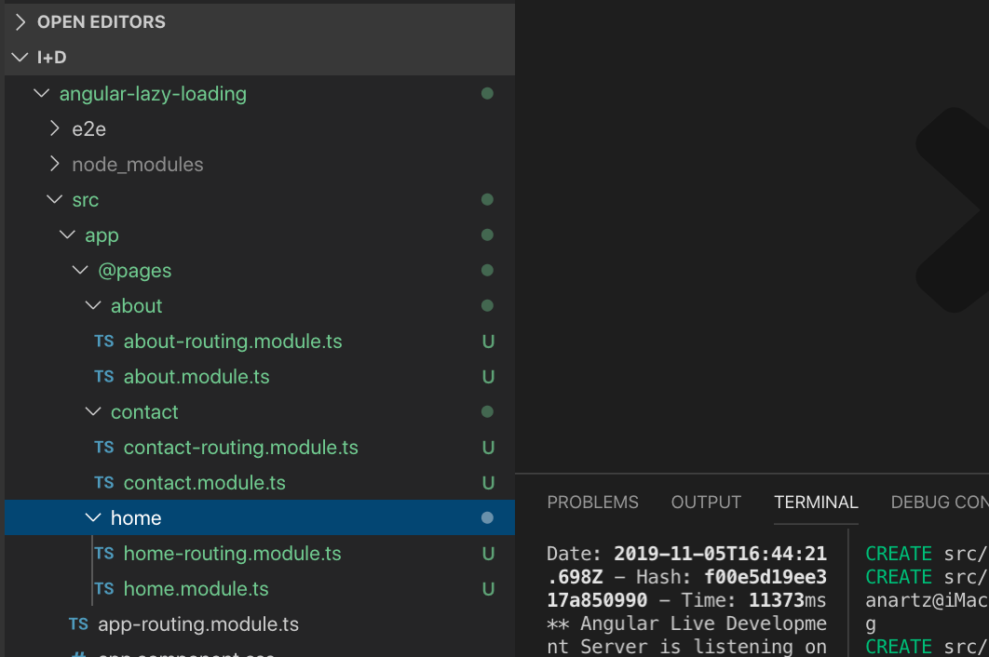The height and width of the screenshot is (657, 989).
Task: Open the about.module.ts file
Action: point(196,377)
